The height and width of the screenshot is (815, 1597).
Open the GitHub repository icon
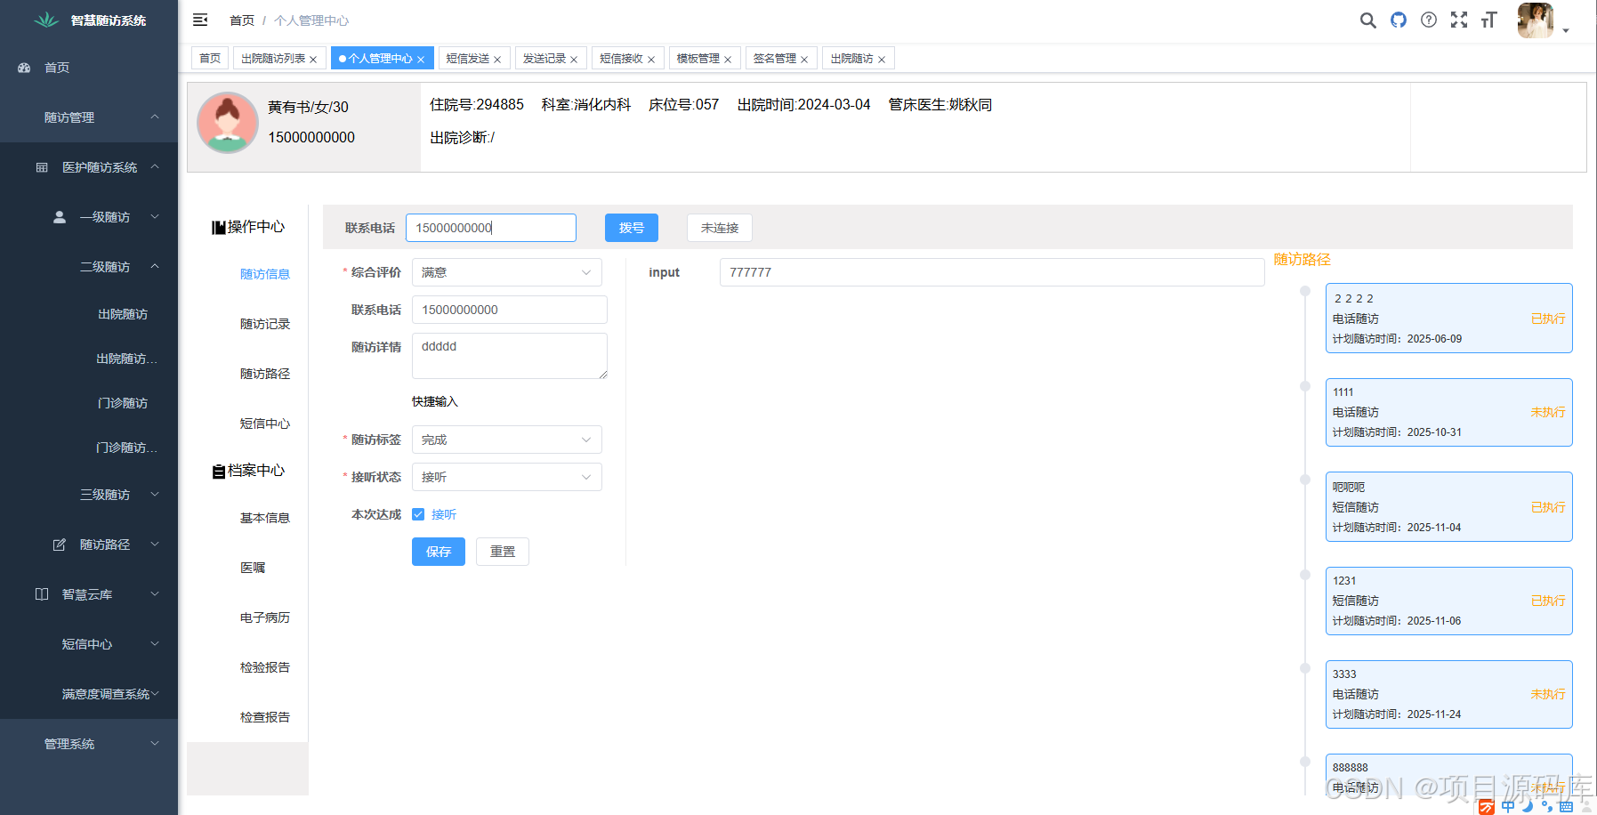1399,20
